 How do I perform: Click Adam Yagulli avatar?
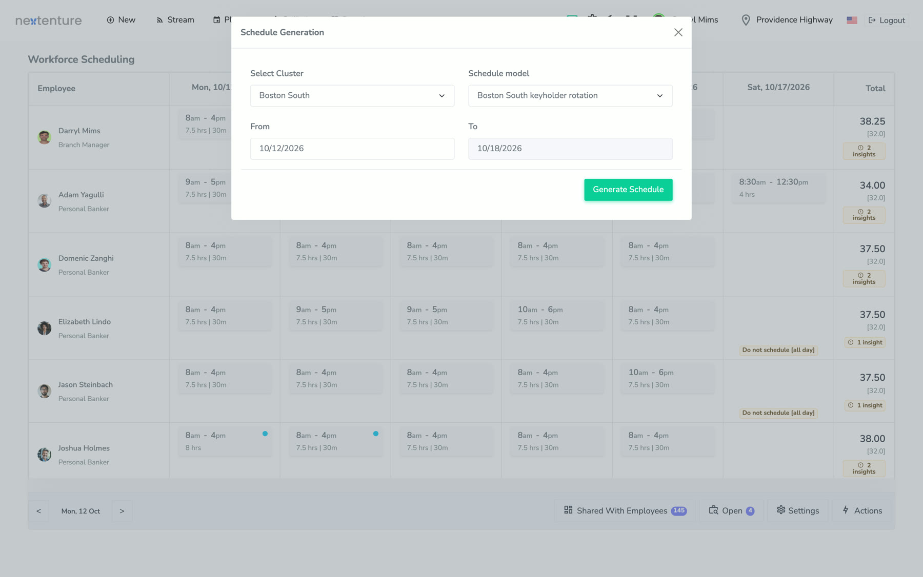tap(45, 201)
